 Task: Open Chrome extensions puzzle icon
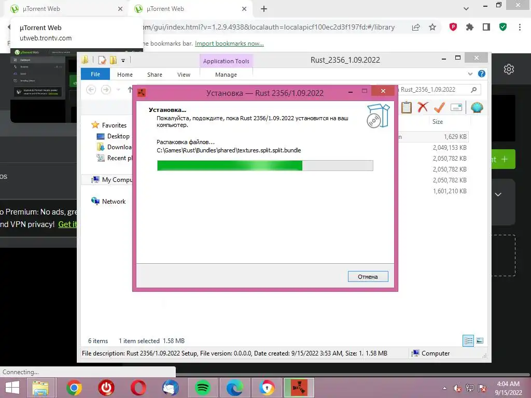tap(469, 27)
